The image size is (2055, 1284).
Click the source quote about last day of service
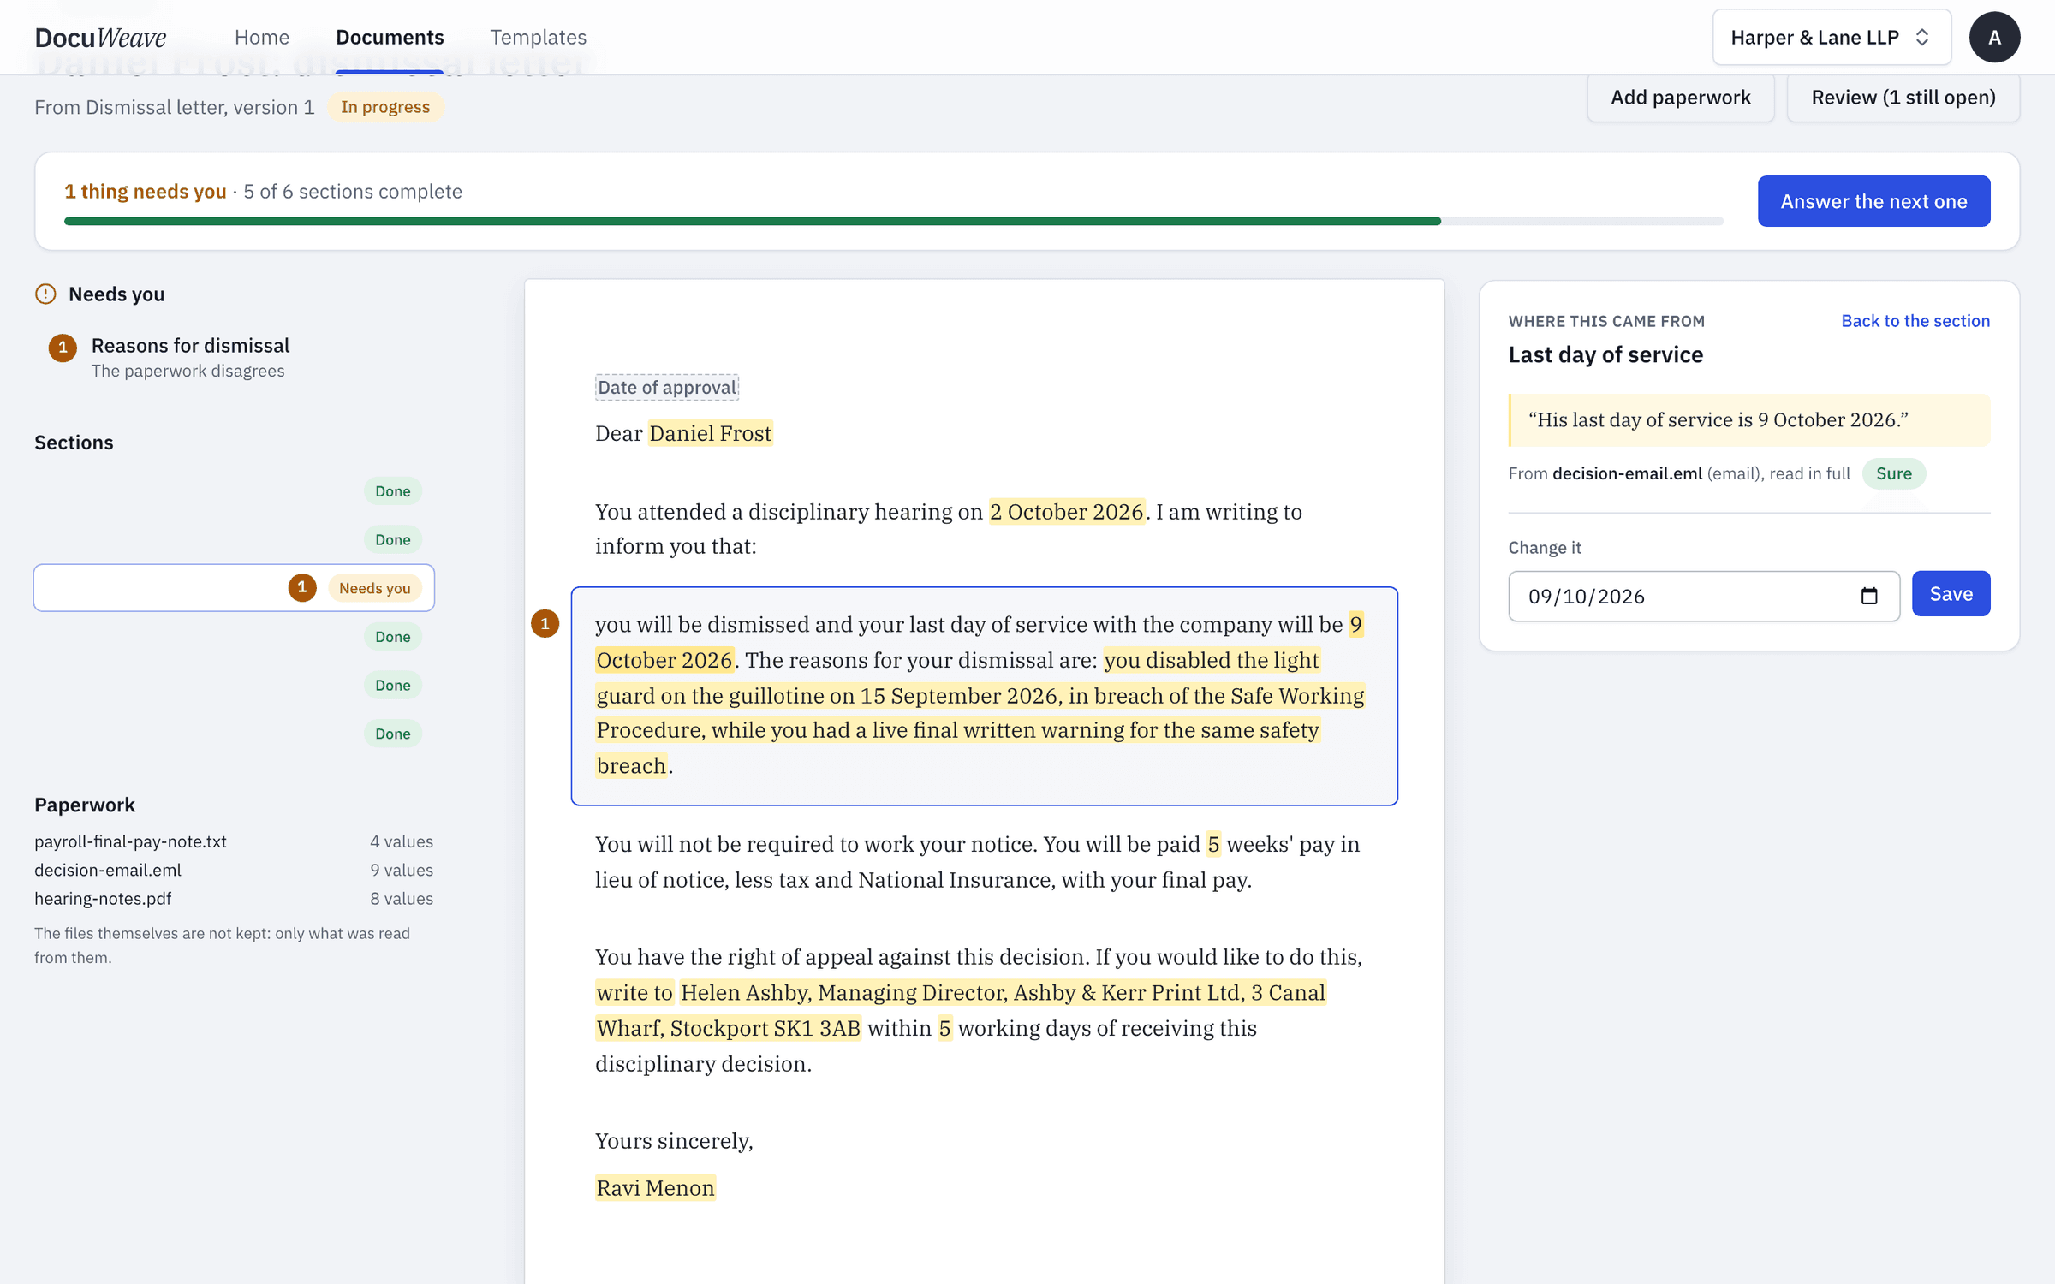pyautogui.click(x=1748, y=419)
